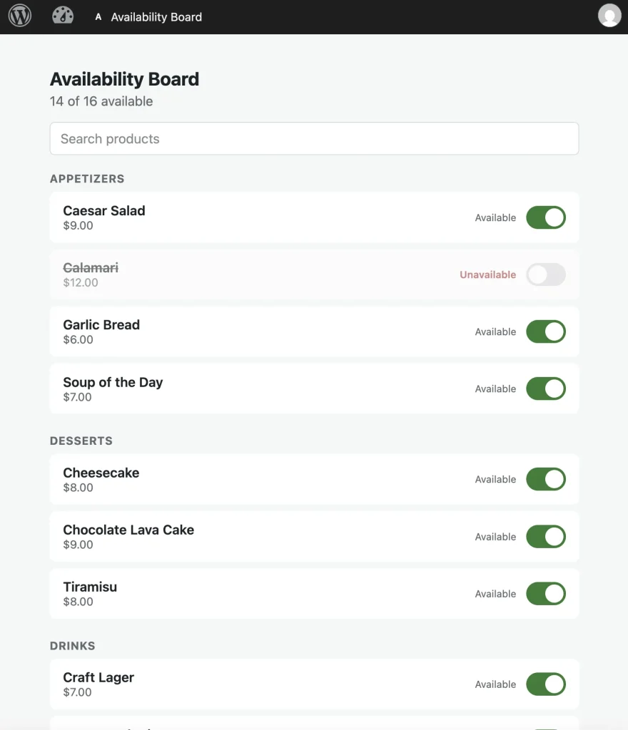Screen dimensions: 628x730
Task: Click the Unavailable status label
Action: (488, 274)
